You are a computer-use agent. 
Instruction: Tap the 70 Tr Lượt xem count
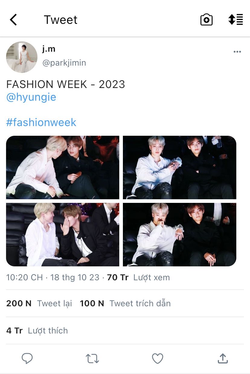tap(139, 278)
